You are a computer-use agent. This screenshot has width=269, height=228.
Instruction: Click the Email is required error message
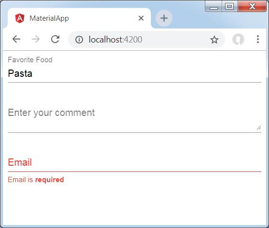click(36, 180)
